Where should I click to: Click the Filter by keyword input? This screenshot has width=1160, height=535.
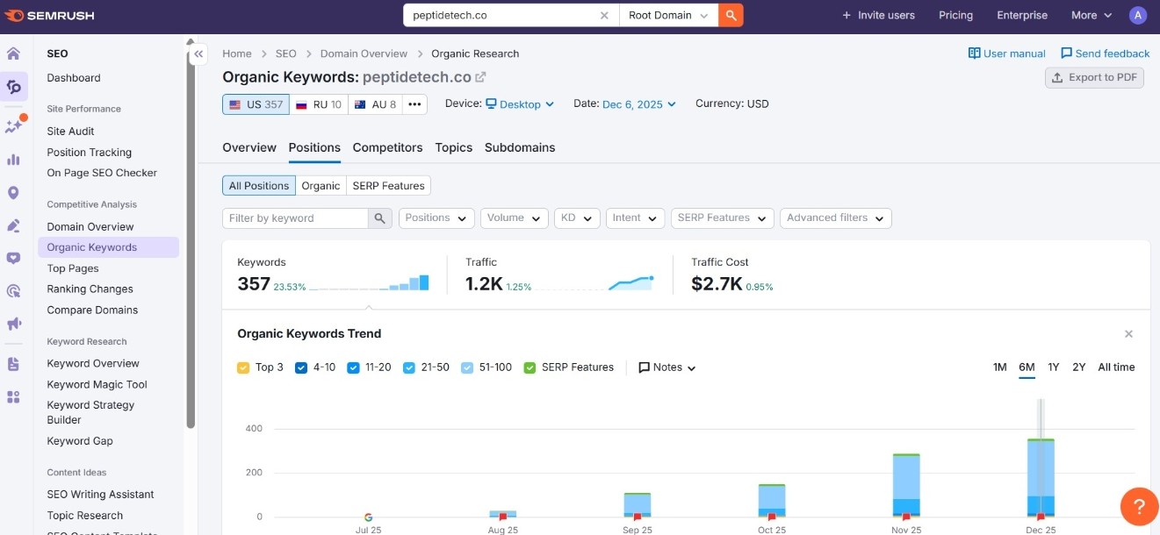pyautogui.click(x=295, y=218)
